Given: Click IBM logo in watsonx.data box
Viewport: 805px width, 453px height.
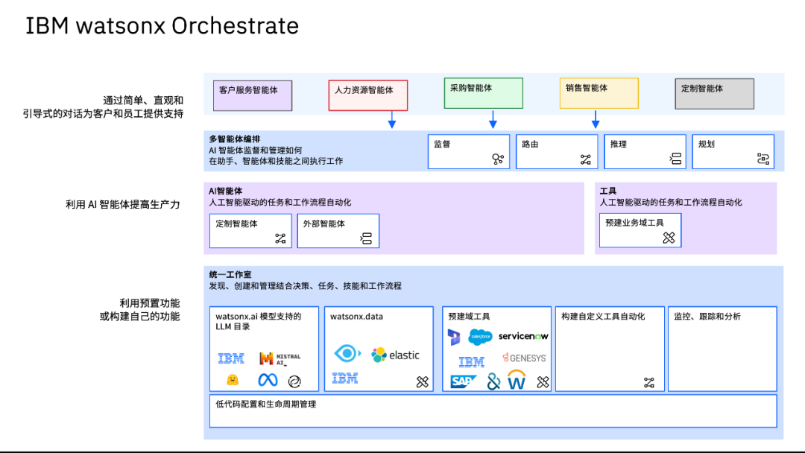Looking at the screenshot, I should 344,378.
